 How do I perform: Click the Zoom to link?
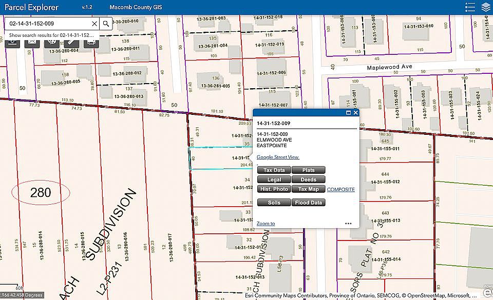click(x=266, y=224)
